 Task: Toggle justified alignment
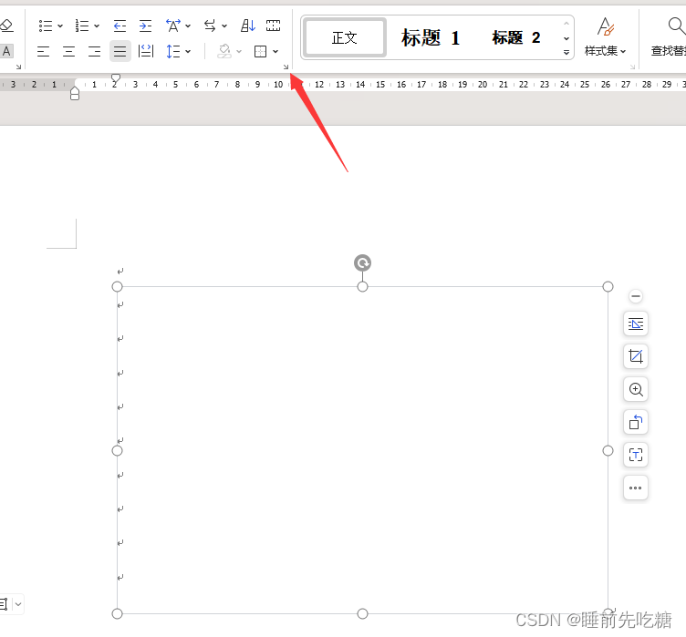[x=120, y=52]
